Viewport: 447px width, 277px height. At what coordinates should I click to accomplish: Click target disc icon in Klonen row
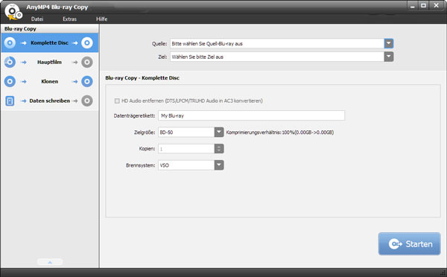[87, 81]
